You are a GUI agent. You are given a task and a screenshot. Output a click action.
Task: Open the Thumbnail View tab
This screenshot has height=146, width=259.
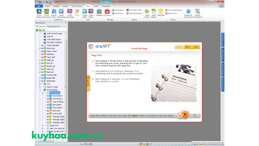54,26
